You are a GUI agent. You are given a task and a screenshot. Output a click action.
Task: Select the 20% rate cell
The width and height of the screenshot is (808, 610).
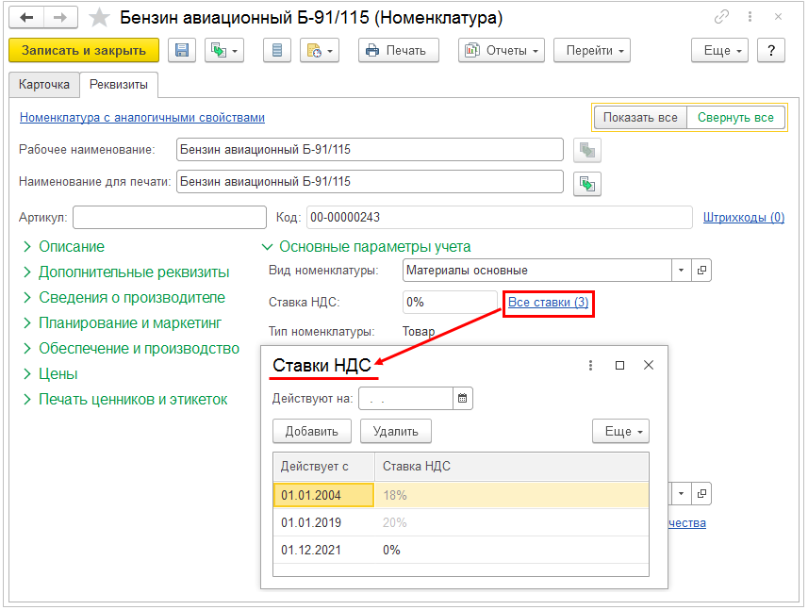pyautogui.click(x=512, y=522)
